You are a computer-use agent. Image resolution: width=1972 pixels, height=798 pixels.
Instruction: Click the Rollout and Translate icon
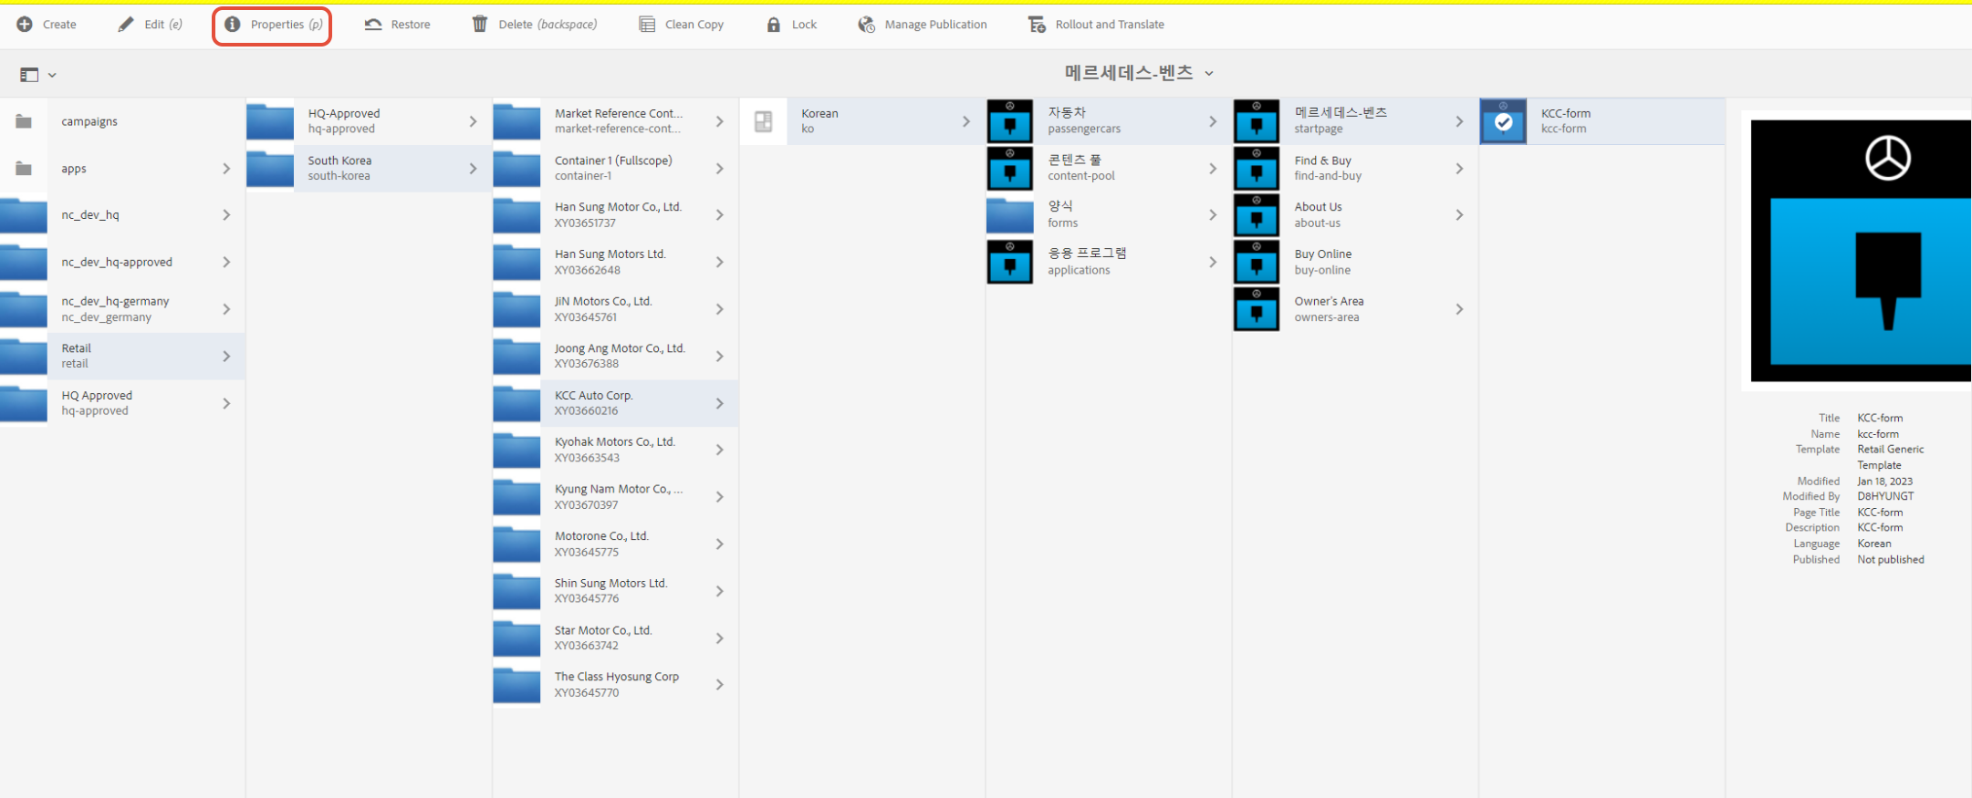1037,25
